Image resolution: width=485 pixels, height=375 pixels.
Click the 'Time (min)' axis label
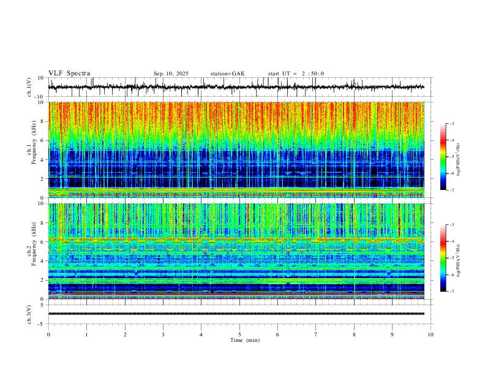(245, 340)
